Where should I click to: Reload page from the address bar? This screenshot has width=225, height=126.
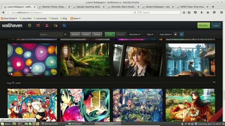(135, 13)
